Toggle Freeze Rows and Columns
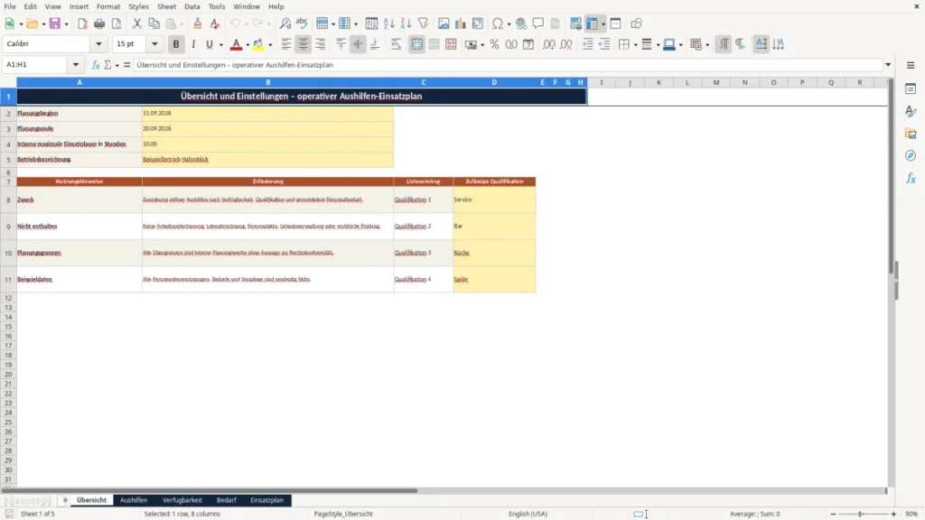Screen dimensions: 925x520 (593, 23)
